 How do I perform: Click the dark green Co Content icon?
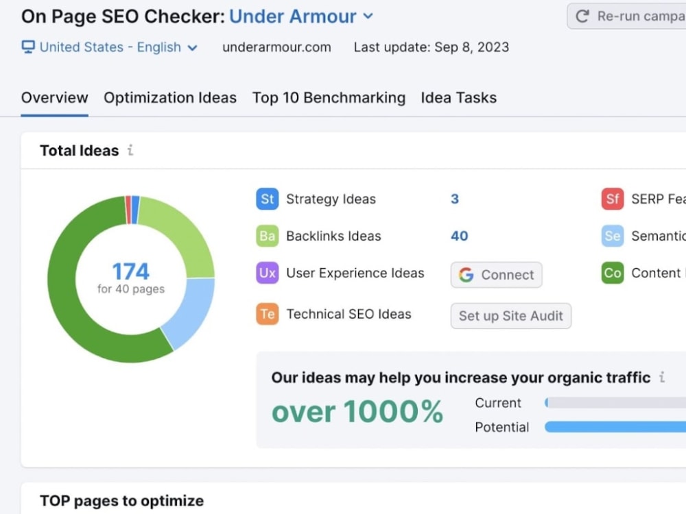[613, 273]
